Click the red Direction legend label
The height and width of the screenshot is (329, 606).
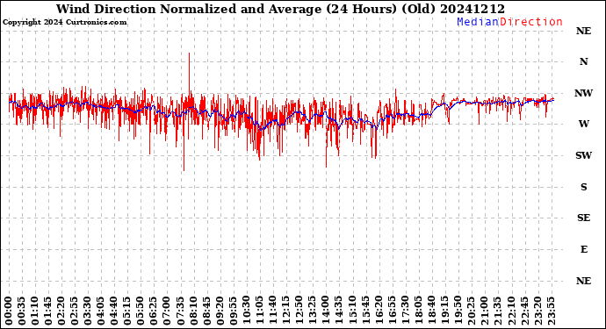(531, 22)
